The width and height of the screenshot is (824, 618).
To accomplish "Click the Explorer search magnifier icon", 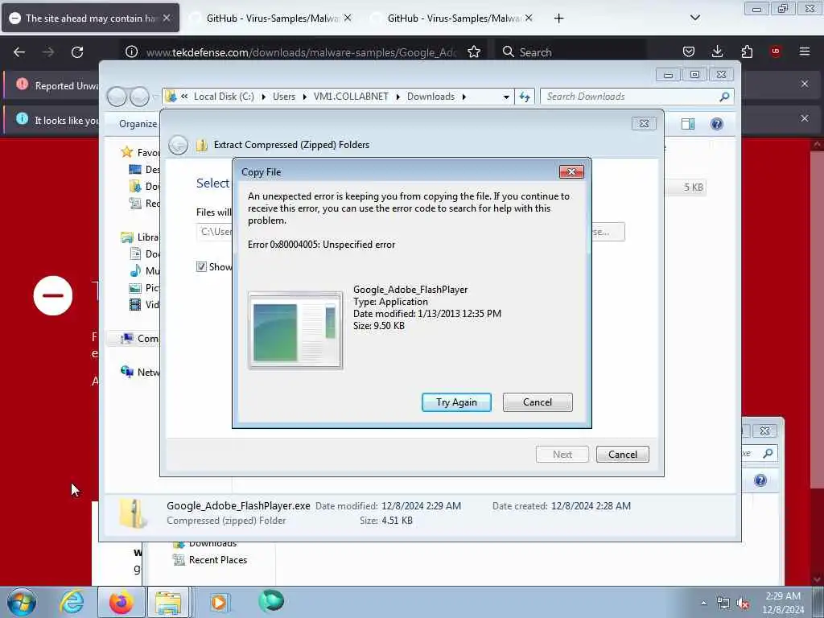I will click(x=725, y=97).
